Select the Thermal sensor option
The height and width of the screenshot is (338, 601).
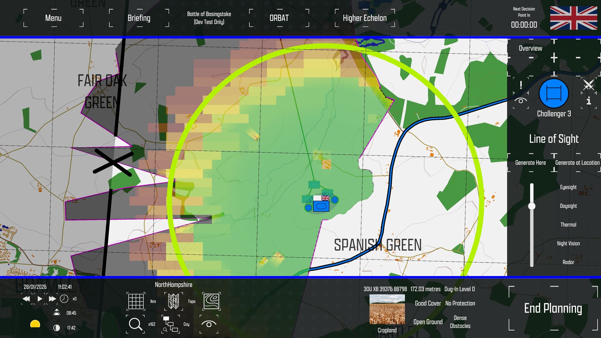click(x=568, y=225)
